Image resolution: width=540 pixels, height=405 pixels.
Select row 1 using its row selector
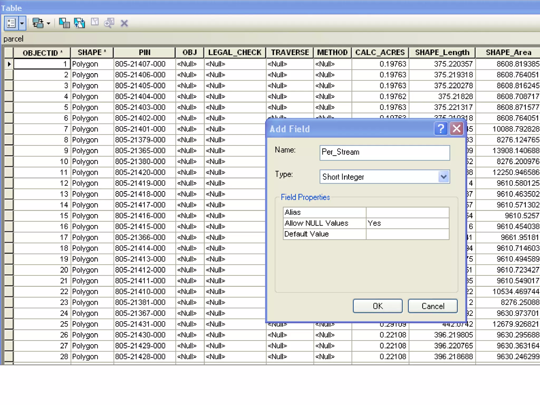pos(9,64)
